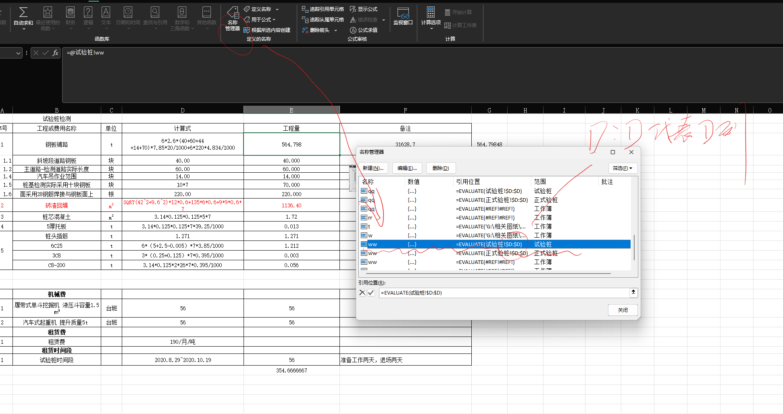The height and width of the screenshot is (414, 783).
Task: Trace Precedents (追踪引用单元格)
Action: tap(323, 9)
